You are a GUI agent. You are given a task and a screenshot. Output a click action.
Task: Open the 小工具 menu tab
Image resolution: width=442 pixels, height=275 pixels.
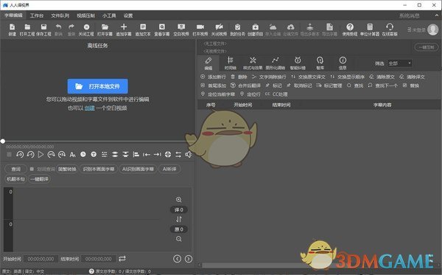[x=109, y=15]
